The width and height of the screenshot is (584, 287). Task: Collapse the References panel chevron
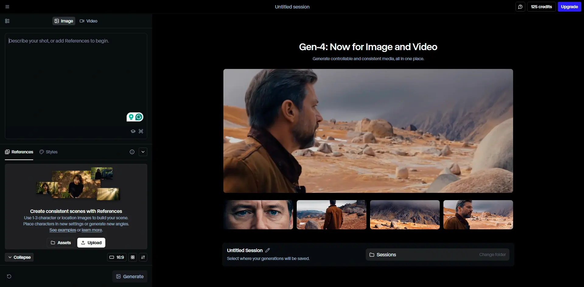(143, 152)
